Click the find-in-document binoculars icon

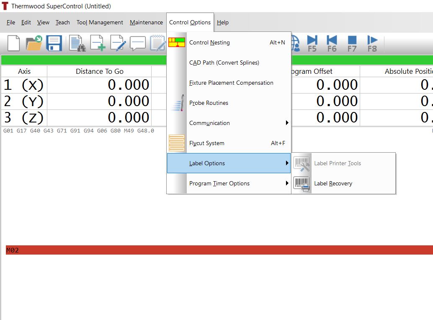pyautogui.click(x=77, y=43)
